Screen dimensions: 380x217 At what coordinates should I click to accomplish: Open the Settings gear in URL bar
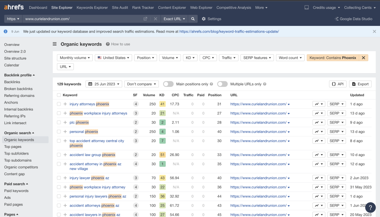coord(211,19)
